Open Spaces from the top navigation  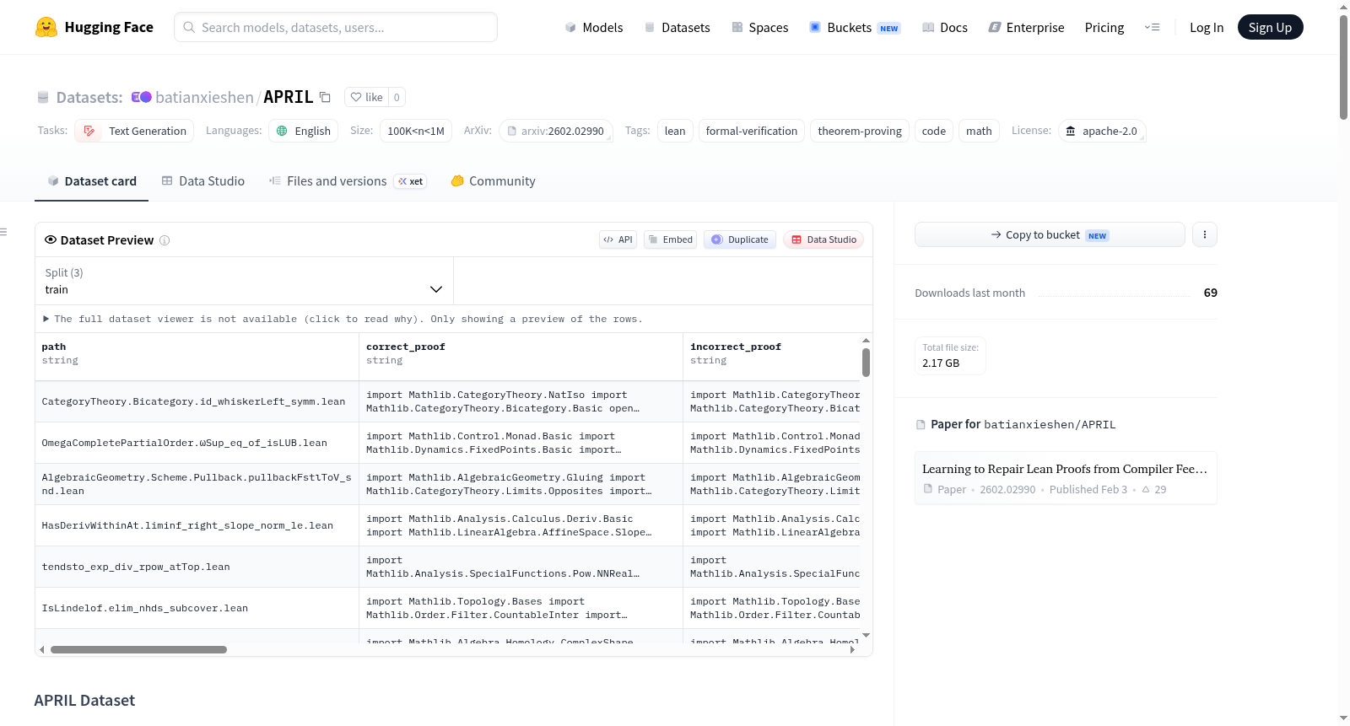pos(760,27)
